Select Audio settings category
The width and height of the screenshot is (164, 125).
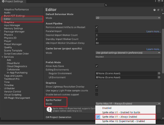(7, 13)
